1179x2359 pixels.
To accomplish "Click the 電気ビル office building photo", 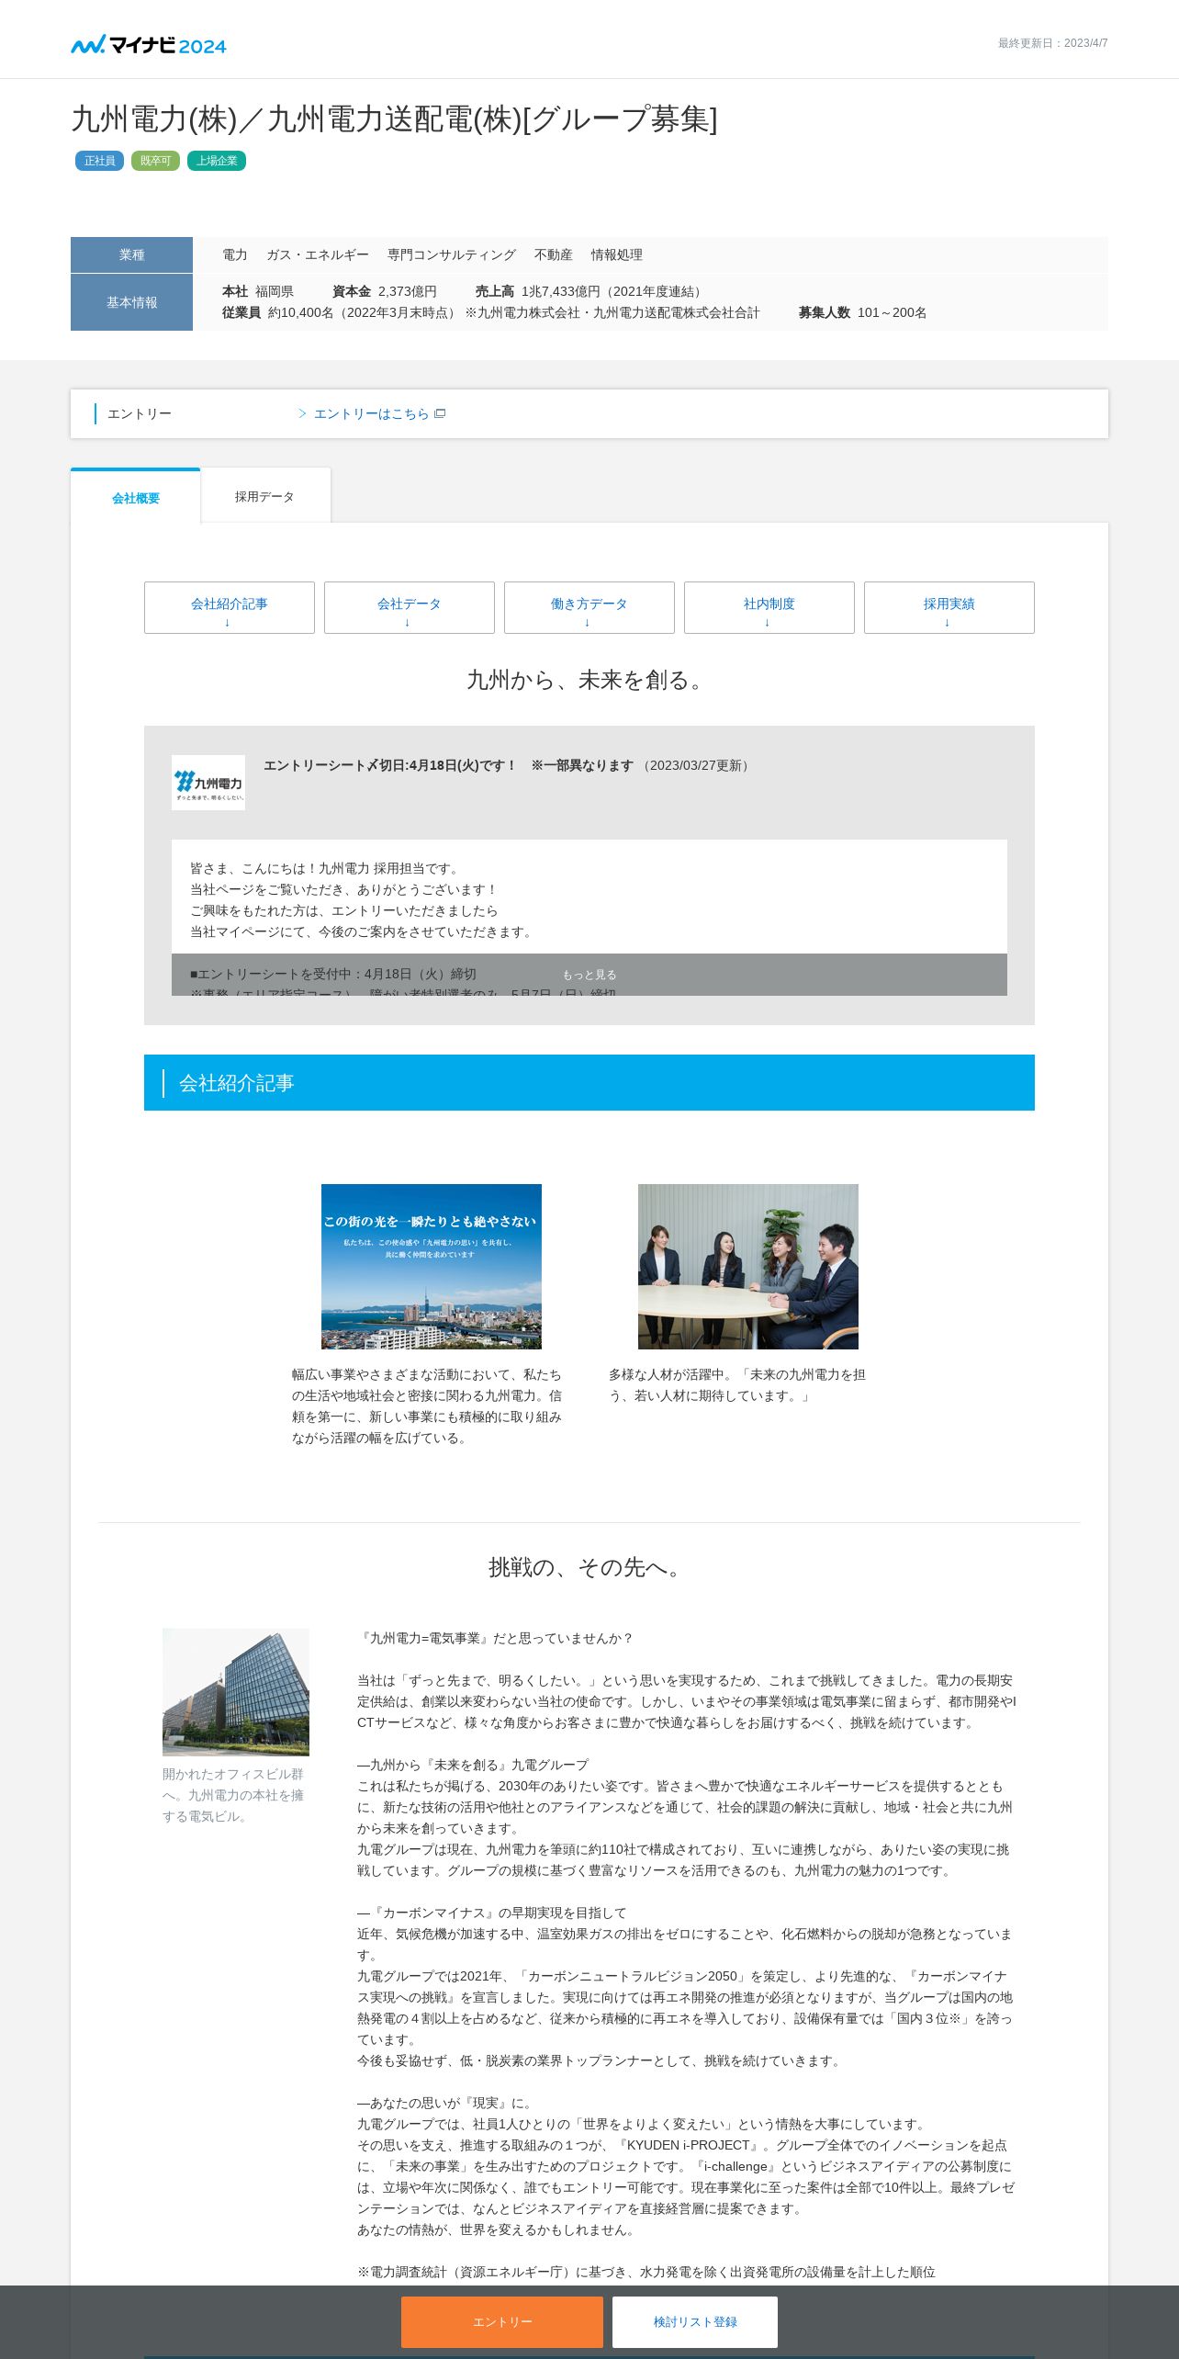I will tap(236, 1692).
